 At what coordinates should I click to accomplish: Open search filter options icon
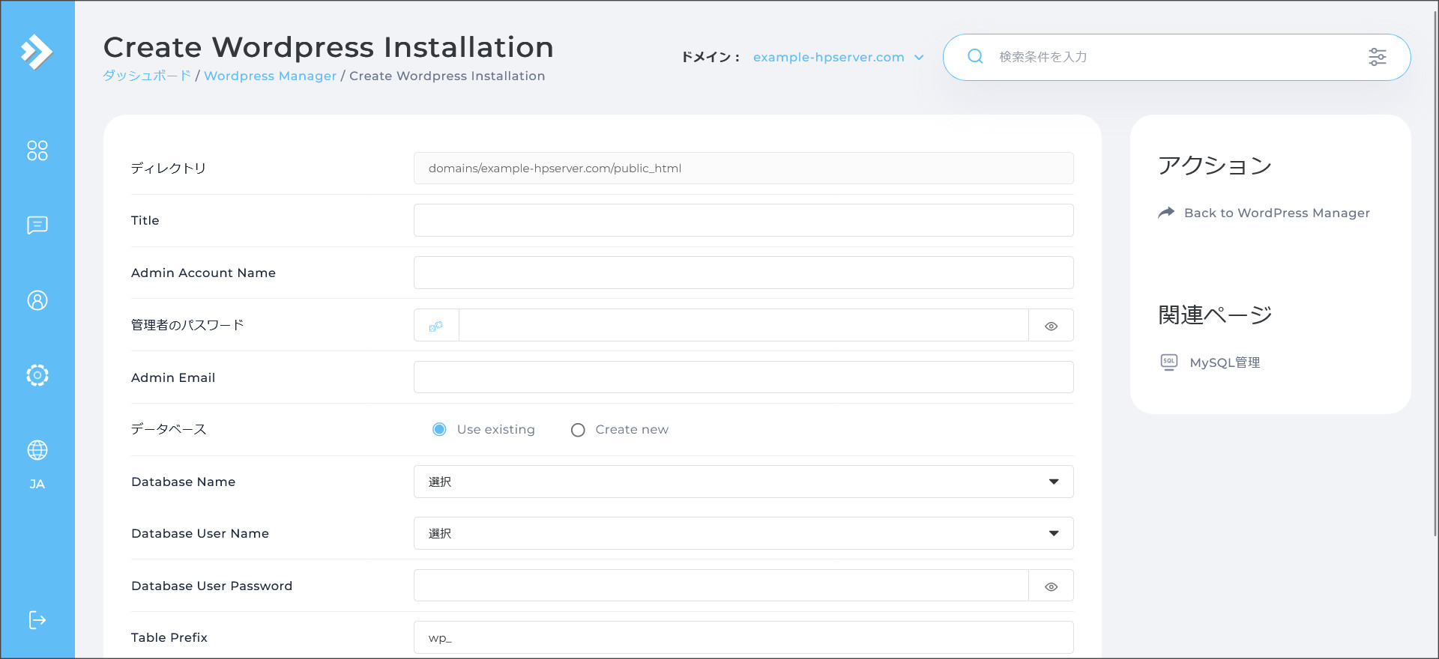pyautogui.click(x=1377, y=57)
